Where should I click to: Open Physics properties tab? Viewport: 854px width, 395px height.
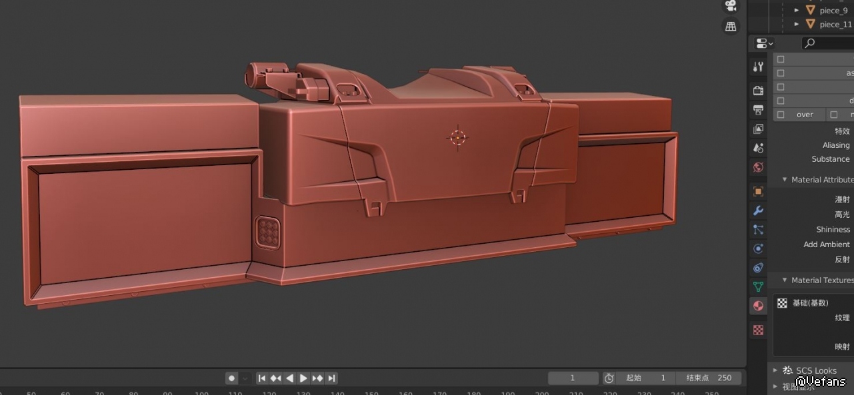pyautogui.click(x=758, y=248)
